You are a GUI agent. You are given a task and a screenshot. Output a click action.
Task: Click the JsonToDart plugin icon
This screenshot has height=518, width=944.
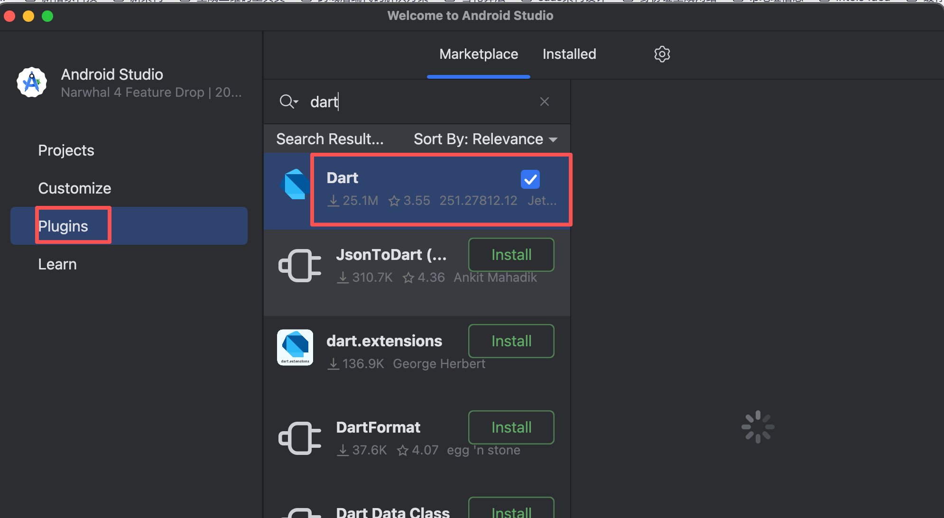pyautogui.click(x=300, y=266)
